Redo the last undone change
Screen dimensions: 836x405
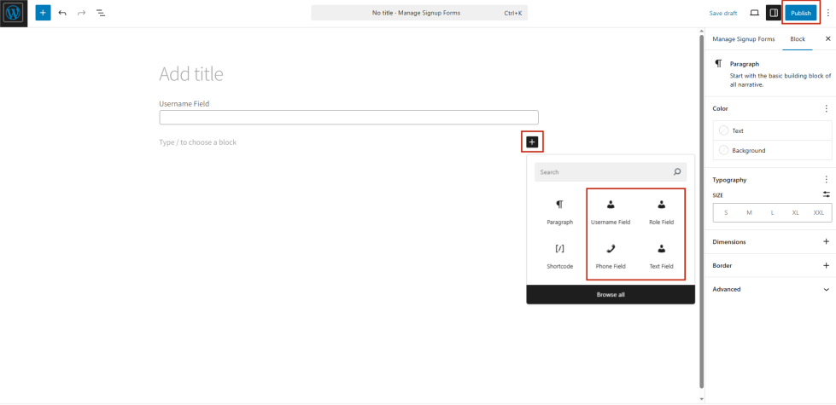coord(82,13)
